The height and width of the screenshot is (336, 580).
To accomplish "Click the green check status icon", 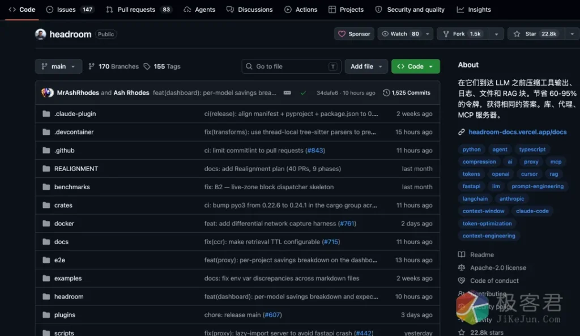I will point(303,92).
